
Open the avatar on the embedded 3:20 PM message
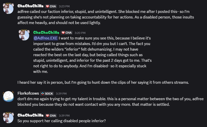[24, 35]
